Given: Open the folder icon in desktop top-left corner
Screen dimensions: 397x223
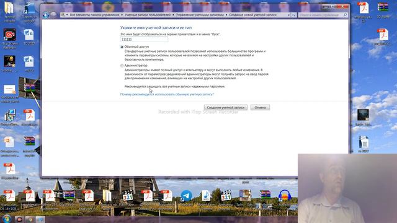Looking at the screenshot, I should click(x=9, y=8).
